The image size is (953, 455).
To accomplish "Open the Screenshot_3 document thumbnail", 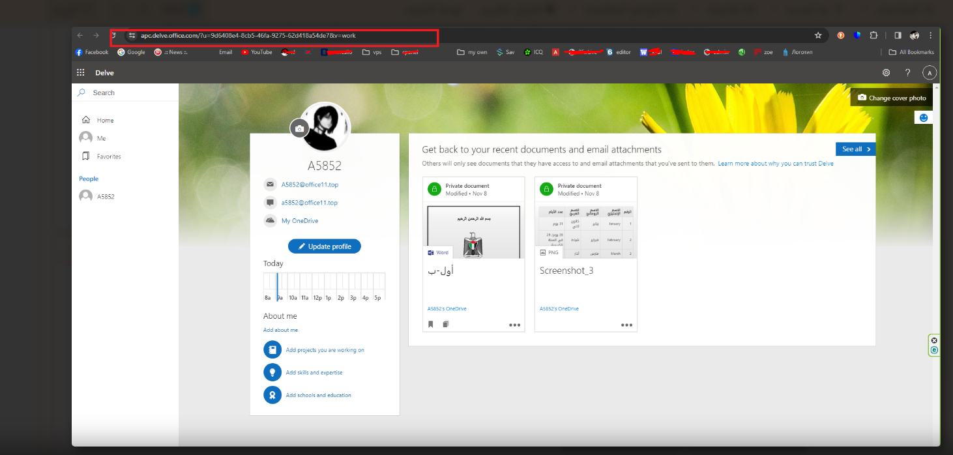I will click(x=585, y=231).
